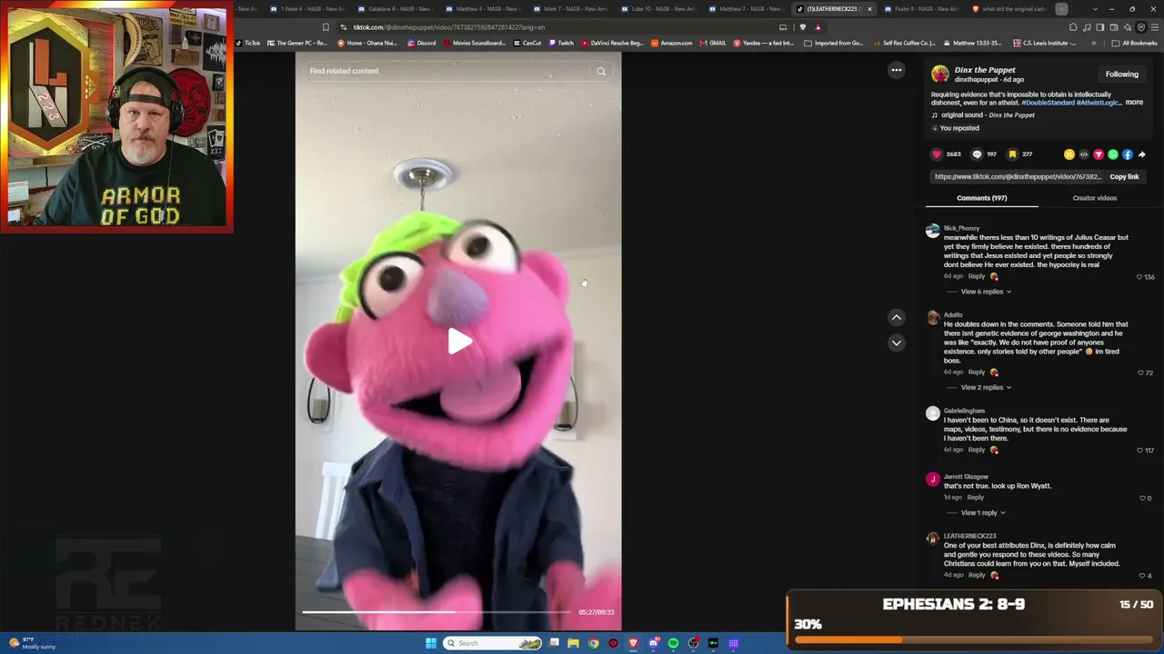Go to the next video
The image size is (1164, 654).
point(897,342)
